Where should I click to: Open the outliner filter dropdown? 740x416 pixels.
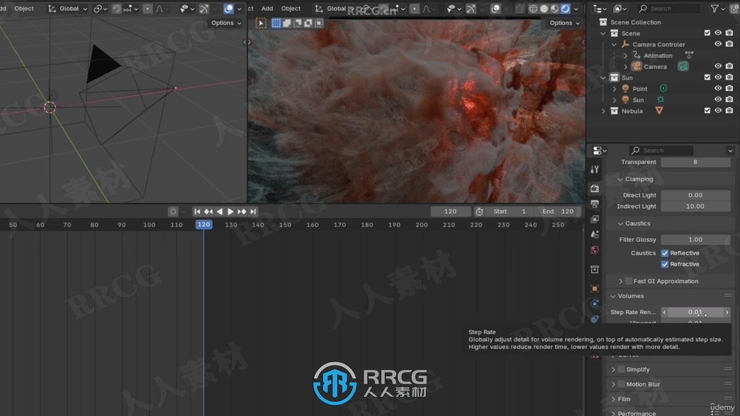pyautogui.click(x=717, y=9)
